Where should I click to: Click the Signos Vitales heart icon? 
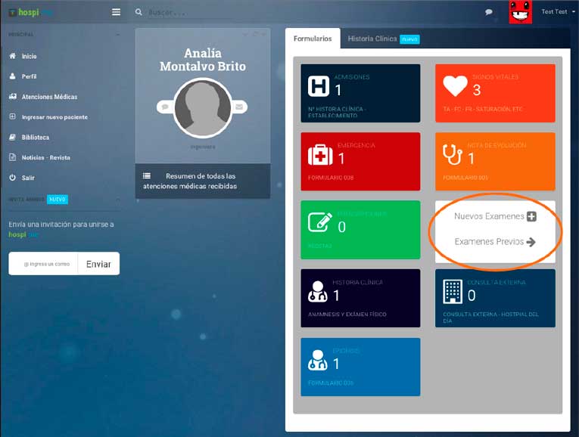[455, 87]
